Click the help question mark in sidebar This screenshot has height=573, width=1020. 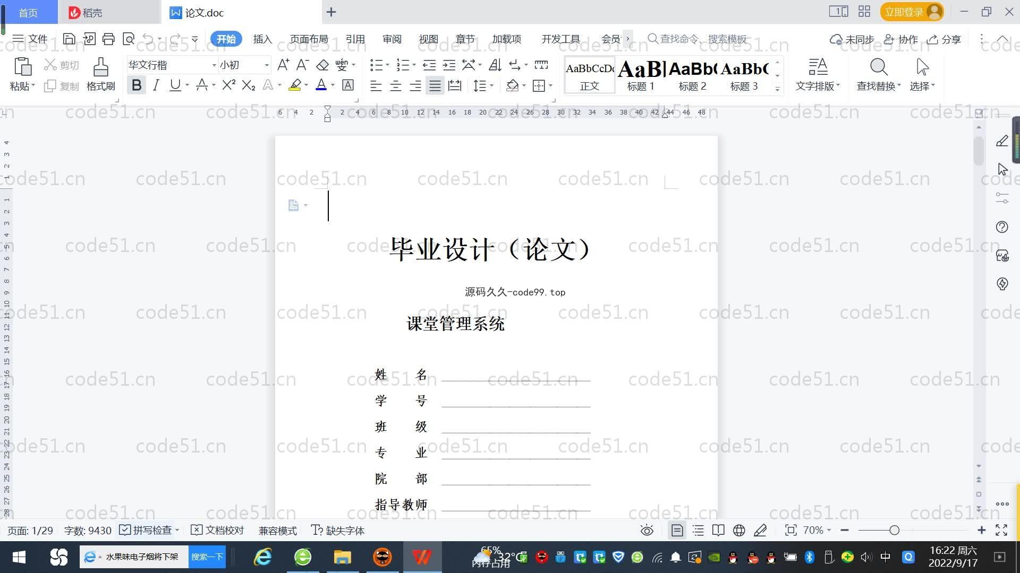(x=1002, y=227)
